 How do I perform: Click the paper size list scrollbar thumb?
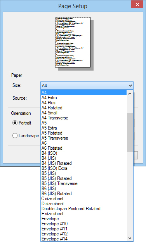[x=130, y=133]
